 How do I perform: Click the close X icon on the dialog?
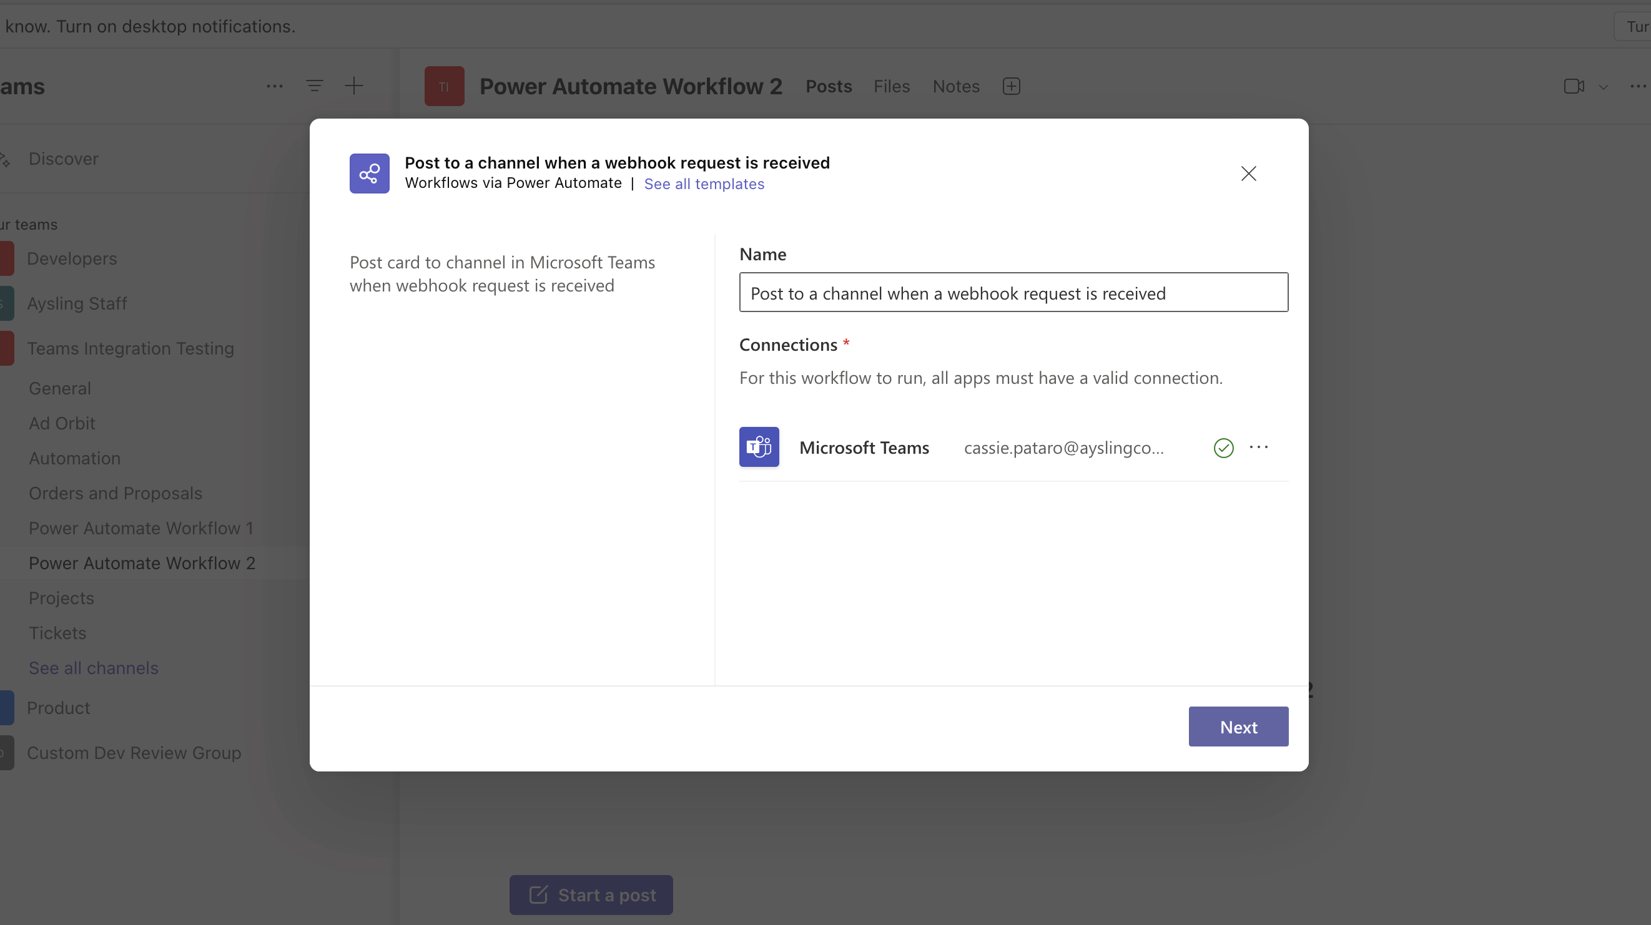1248,172
